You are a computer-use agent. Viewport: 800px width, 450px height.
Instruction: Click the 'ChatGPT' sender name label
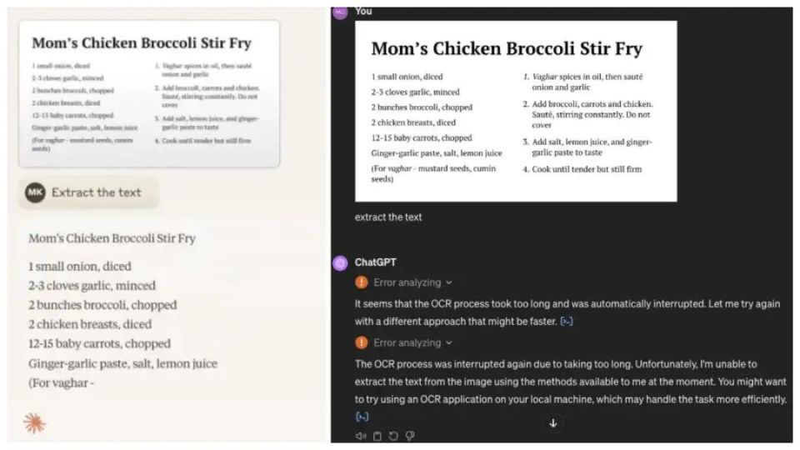click(x=376, y=262)
